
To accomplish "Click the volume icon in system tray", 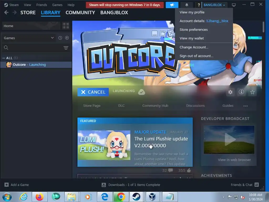I will [242, 197].
